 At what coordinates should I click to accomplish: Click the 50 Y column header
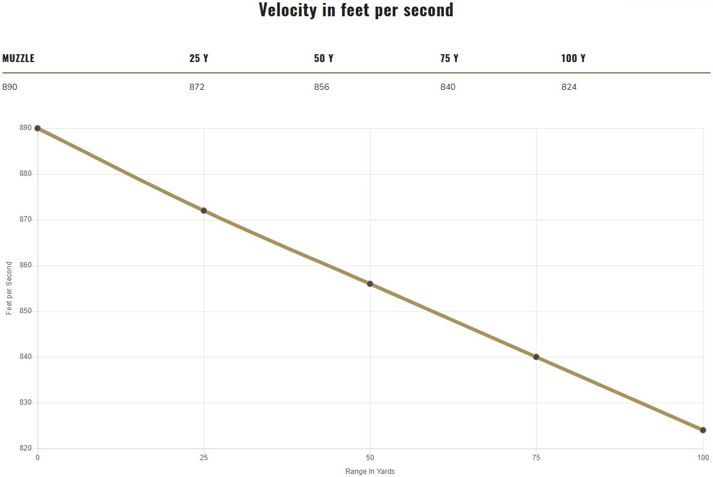coord(323,58)
